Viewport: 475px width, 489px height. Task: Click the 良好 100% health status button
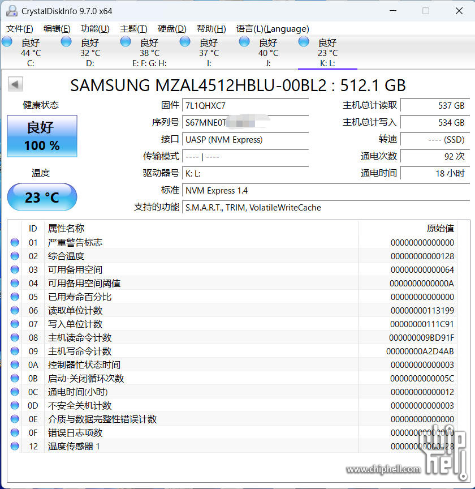pos(42,136)
